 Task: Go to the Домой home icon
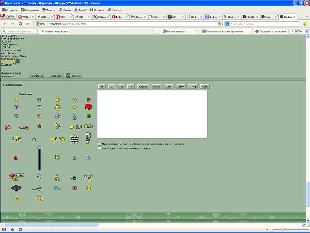pos(76,10)
